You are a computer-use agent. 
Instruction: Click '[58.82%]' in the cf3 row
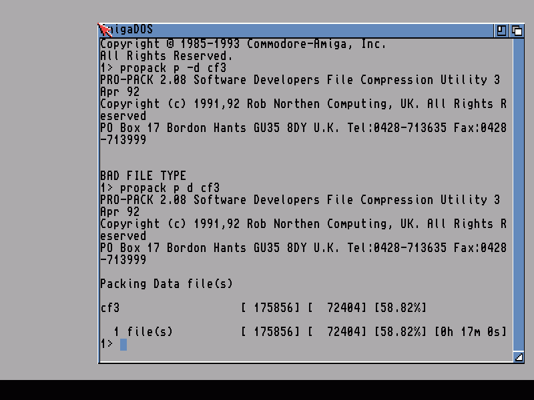[400, 308]
